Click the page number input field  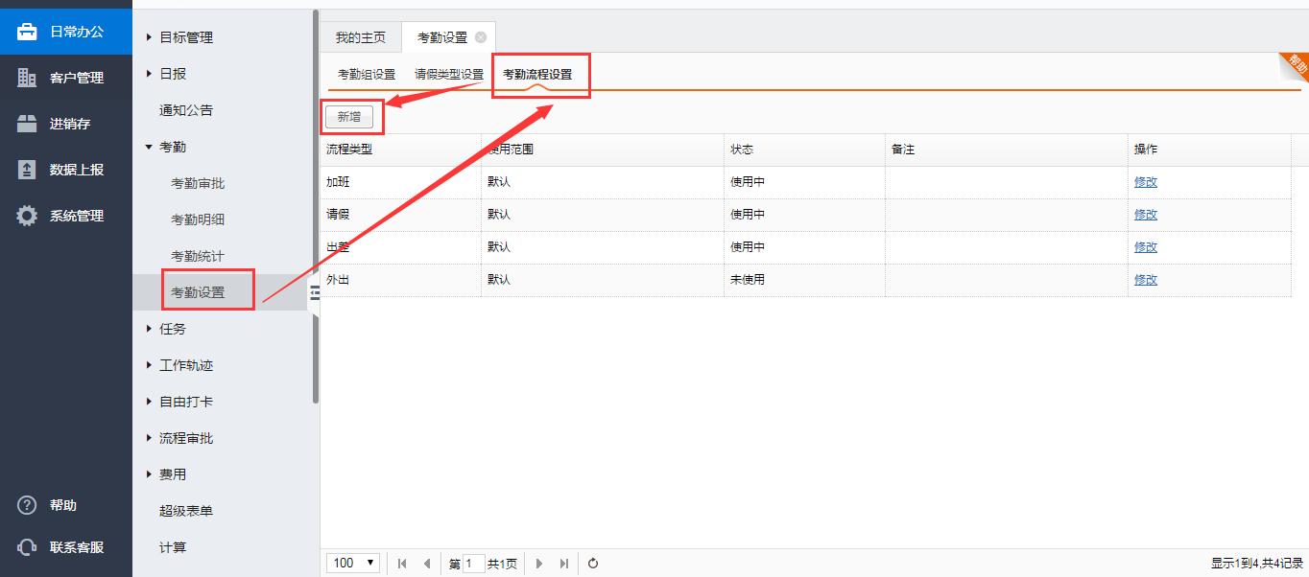pos(473,564)
